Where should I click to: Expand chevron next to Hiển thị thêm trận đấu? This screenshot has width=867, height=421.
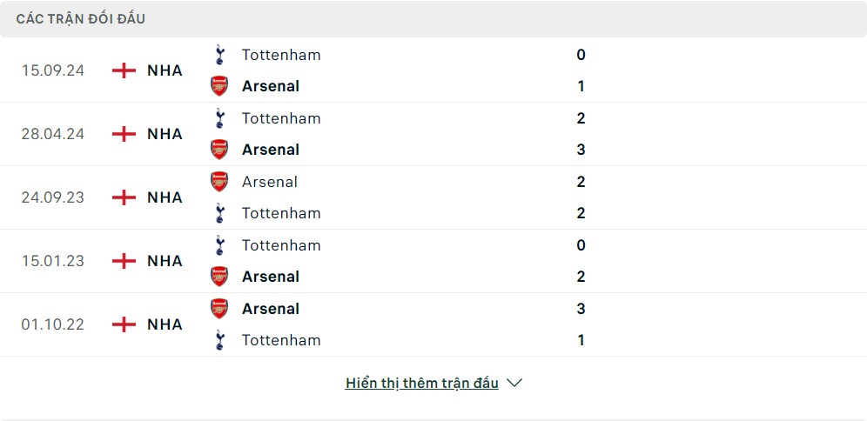point(514,383)
